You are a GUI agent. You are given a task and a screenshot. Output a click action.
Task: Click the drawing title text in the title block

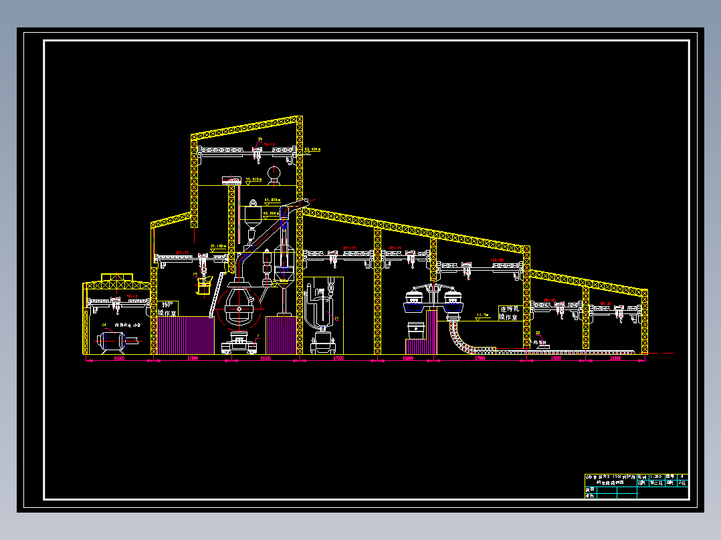[x=611, y=481]
